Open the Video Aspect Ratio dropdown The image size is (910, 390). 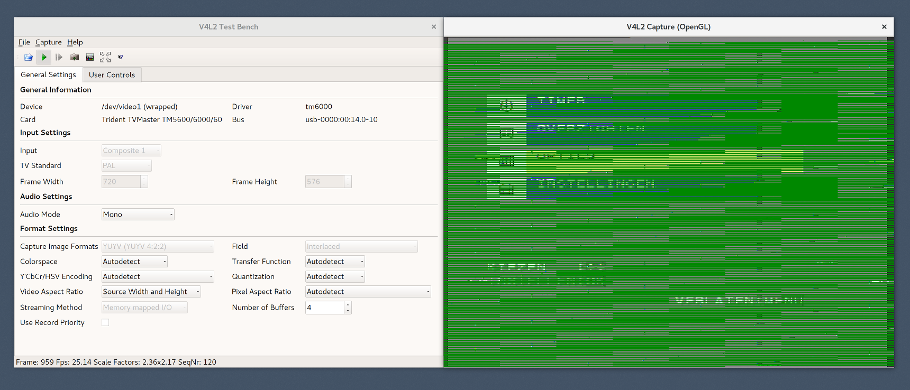coord(151,292)
